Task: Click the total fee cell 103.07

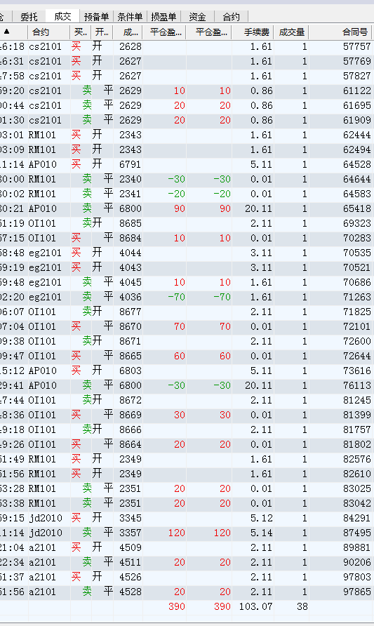Action: coord(255,606)
